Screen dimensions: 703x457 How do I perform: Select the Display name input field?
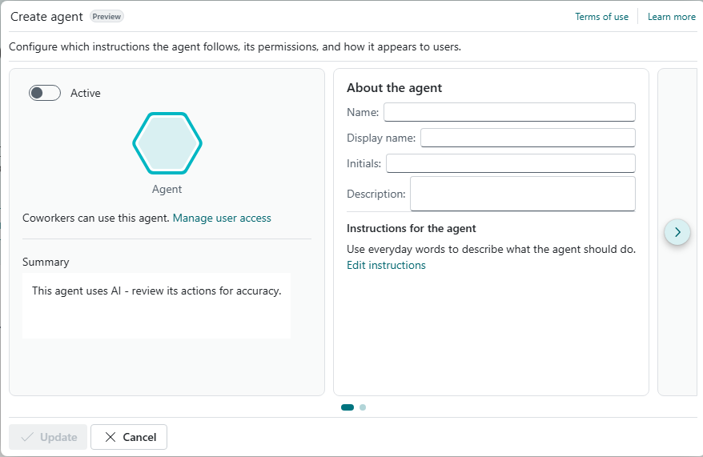tap(528, 138)
